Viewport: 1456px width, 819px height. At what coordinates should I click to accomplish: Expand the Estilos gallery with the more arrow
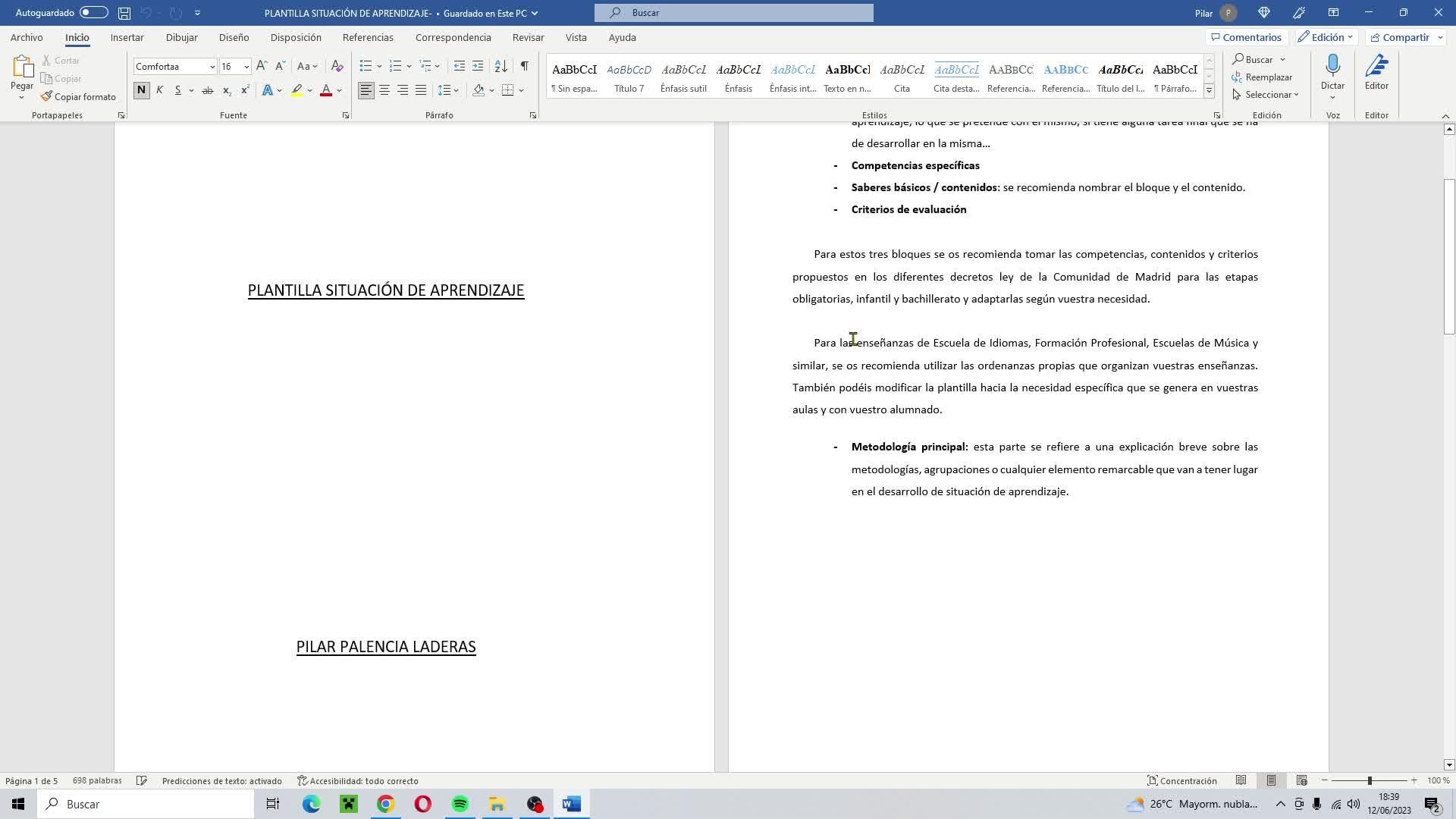pos(1209,90)
